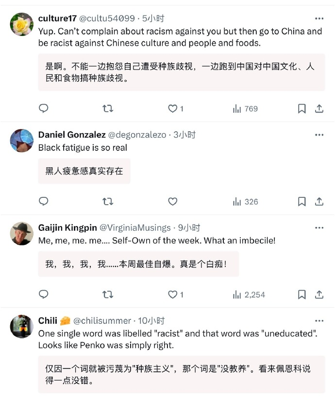This screenshot has width=335, height=402.
Task: Bookmark Daniel Gonzalez's post
Action: tap(301, 201)
